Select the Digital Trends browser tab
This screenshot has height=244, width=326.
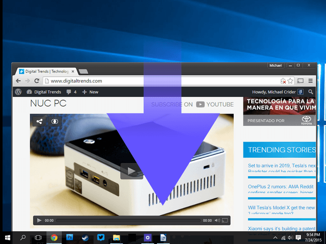47,71
